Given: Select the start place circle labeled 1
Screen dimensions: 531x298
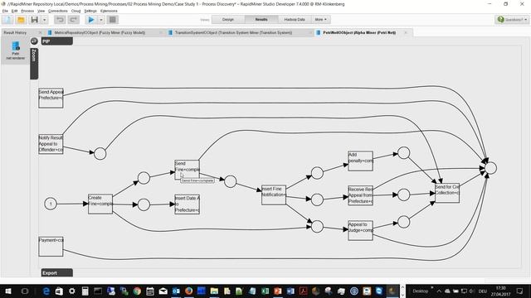Looking at the screenshot, I should tap(51, 204).
